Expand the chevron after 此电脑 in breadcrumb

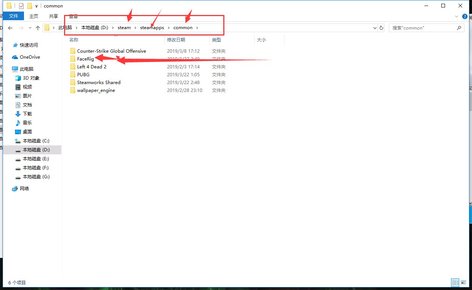click(76, 28)
